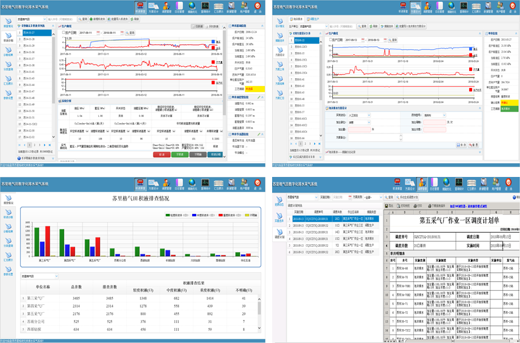Click 手动生成调度计划 button
The height and width of the screenshot is (343, 520).
pyautogui.click(x=408, y=197)
